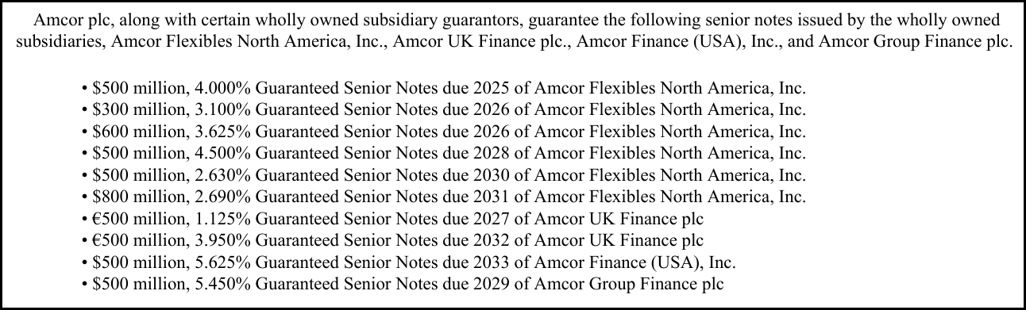Image resolution: width=1026 pixels, height=310 pixels.
Task: Click the 5.450% notes of Amcor Group Finance plc
Action: click(403, 283)
